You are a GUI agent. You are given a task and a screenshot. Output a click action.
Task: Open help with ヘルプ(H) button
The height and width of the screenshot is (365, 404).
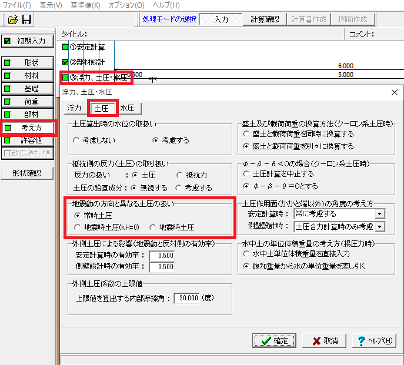(374, 341)
